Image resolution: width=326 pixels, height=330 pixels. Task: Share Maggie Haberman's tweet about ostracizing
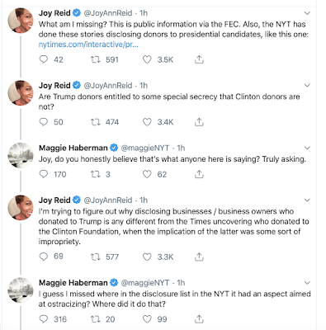[199, 319]
